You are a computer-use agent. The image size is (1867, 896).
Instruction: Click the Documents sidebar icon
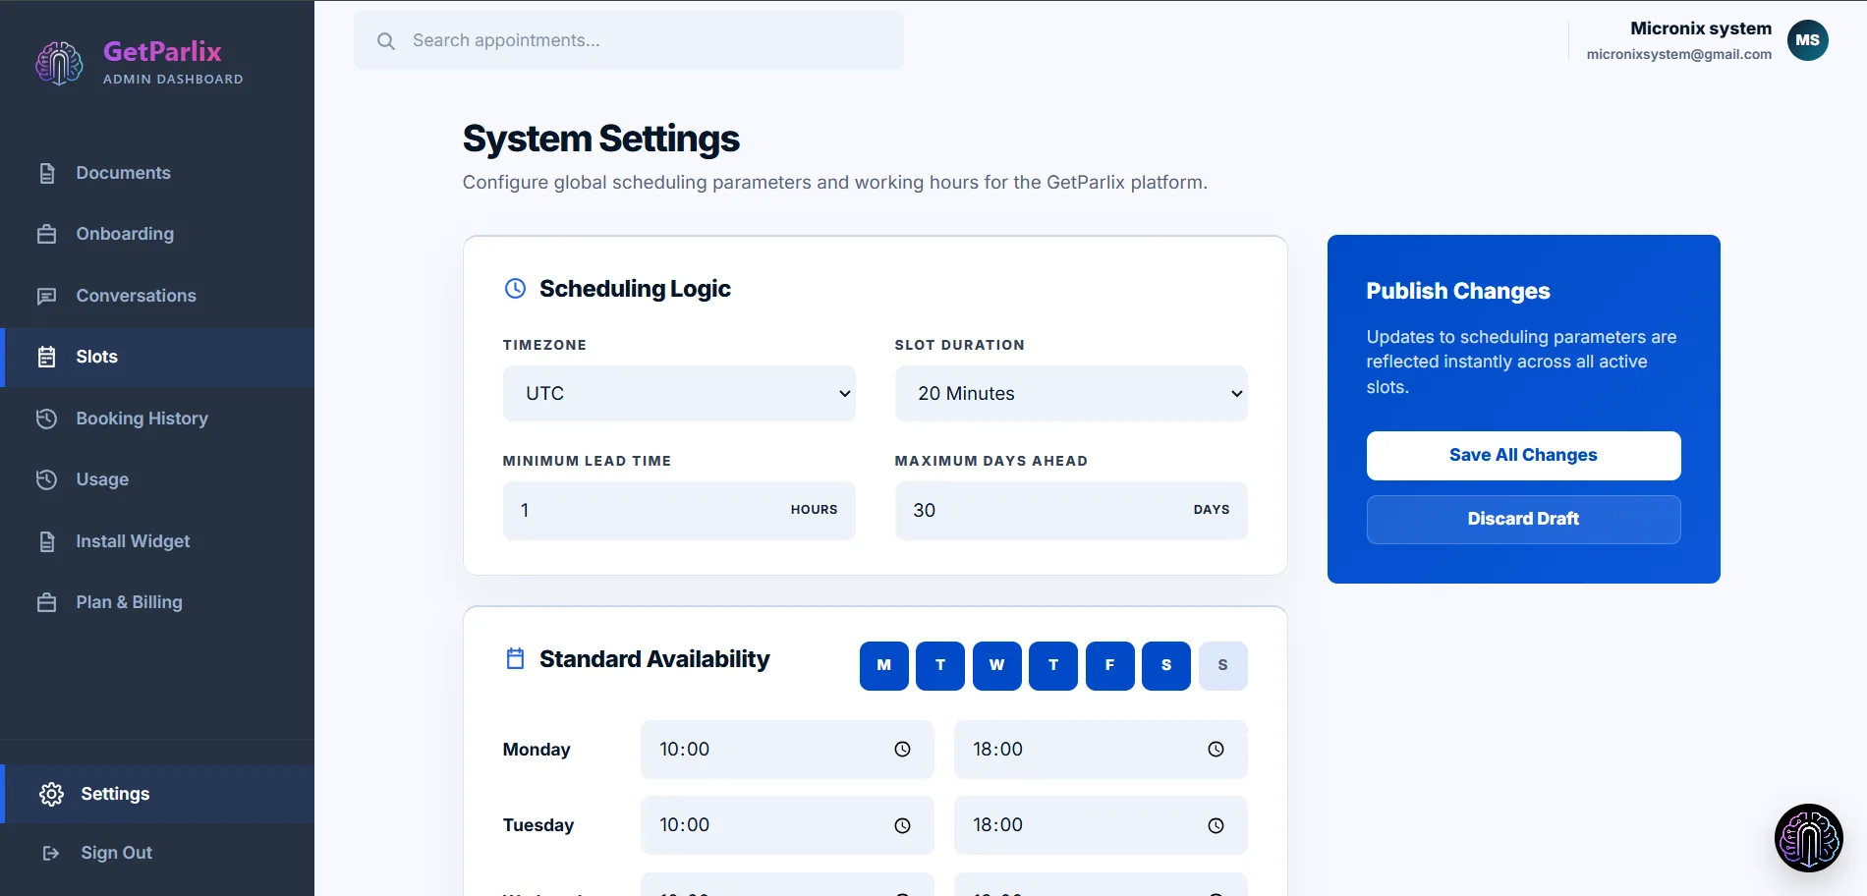click(x=46, y=173)
